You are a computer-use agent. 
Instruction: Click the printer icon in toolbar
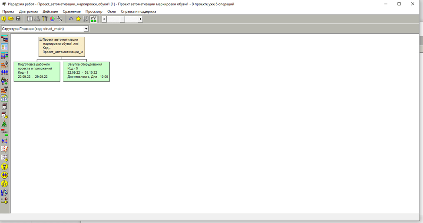click(37, 19)
